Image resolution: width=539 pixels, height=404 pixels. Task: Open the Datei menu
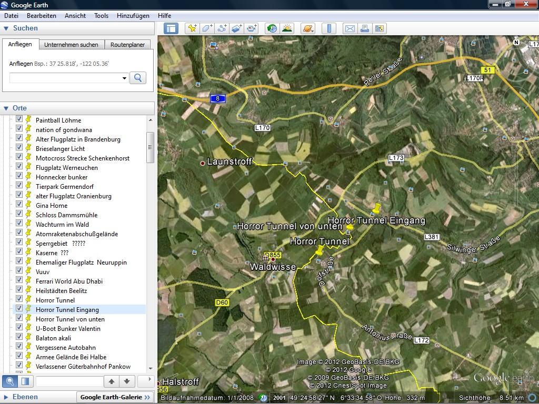[x=12, y=16]
